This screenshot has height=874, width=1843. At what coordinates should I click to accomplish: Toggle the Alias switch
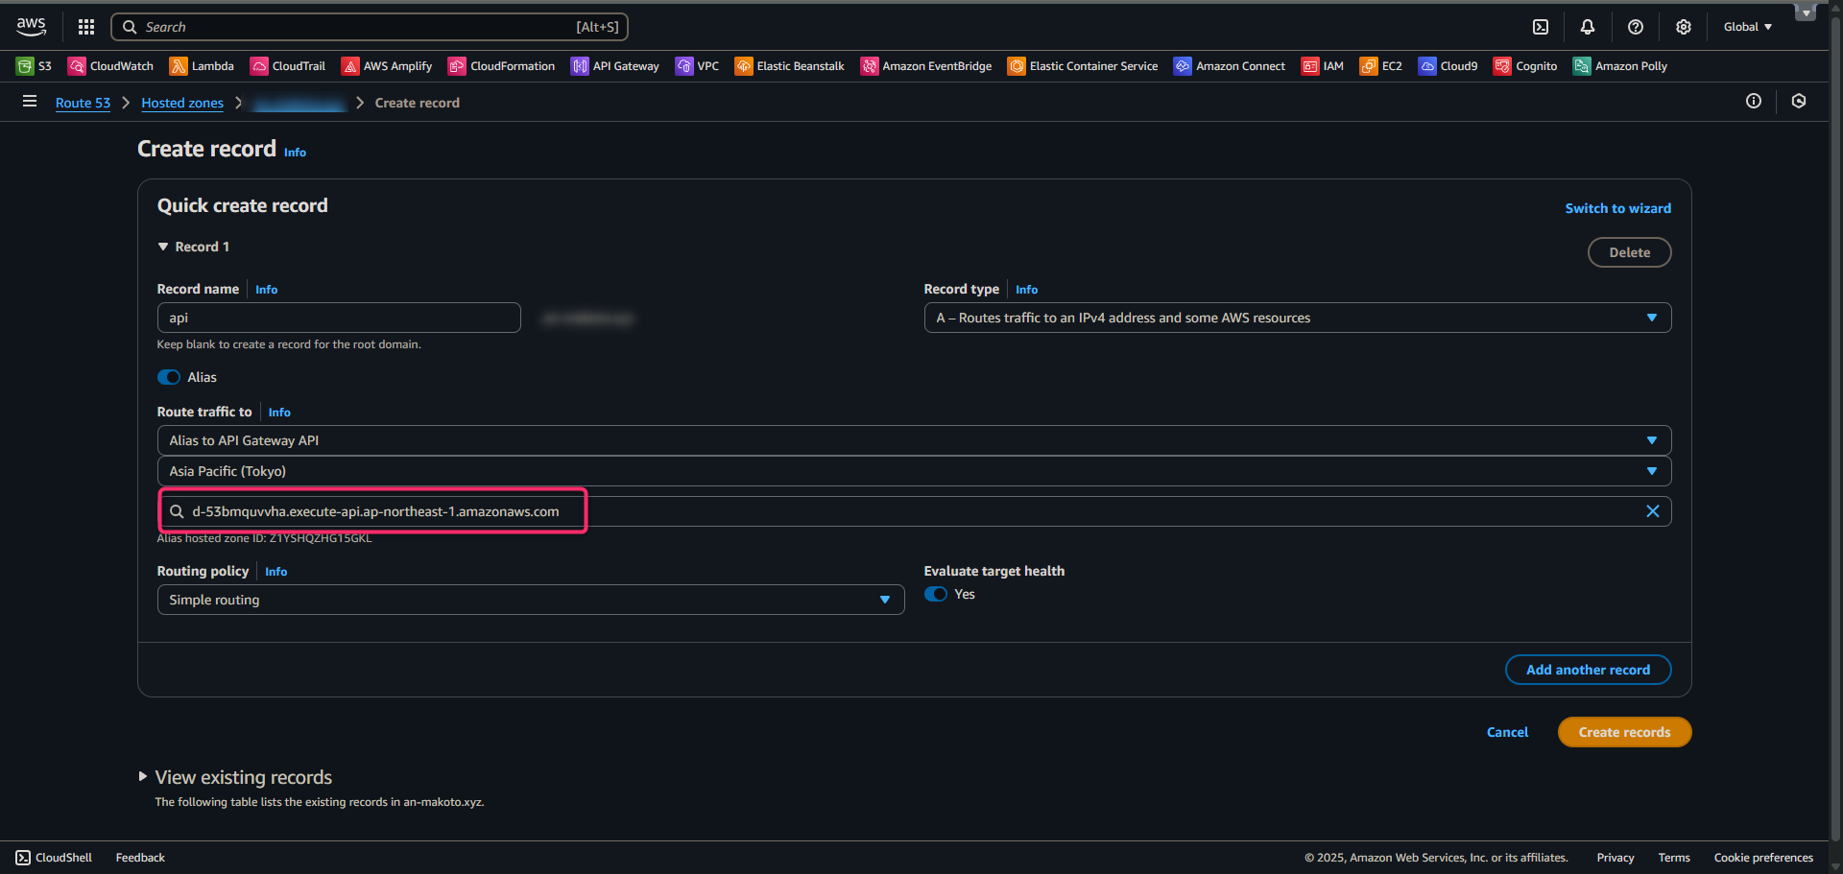point(169,377)
